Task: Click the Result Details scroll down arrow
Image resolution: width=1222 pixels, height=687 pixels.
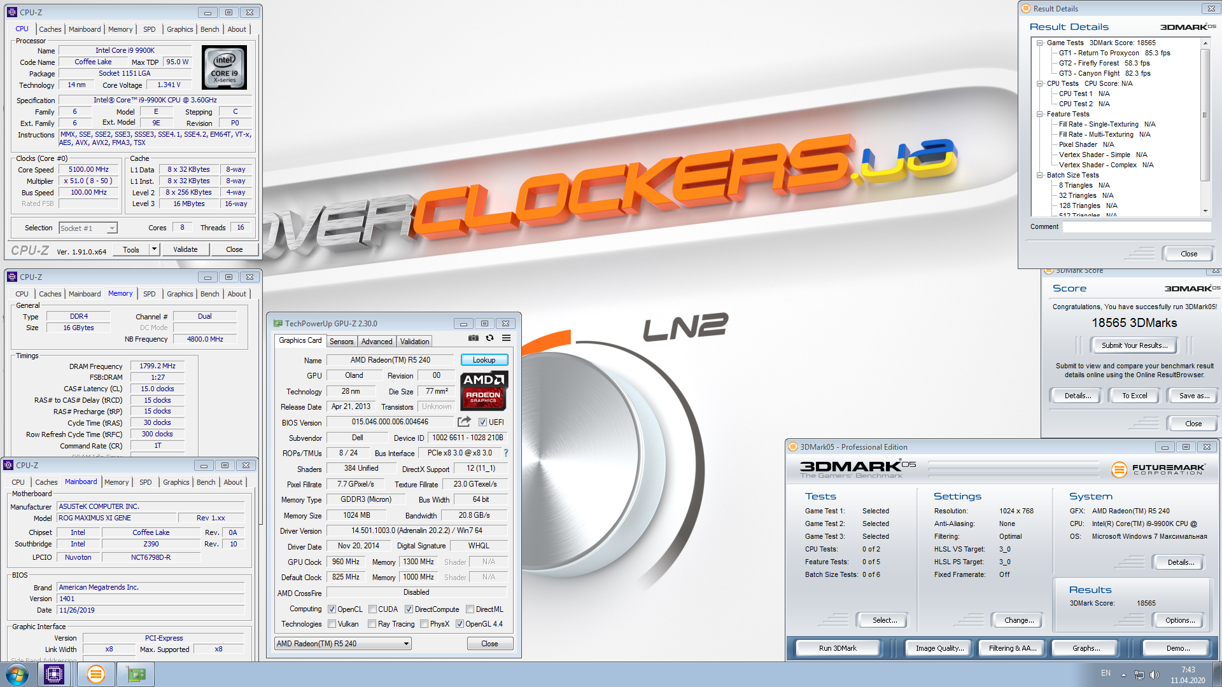Action: (x=1205, y=211)
